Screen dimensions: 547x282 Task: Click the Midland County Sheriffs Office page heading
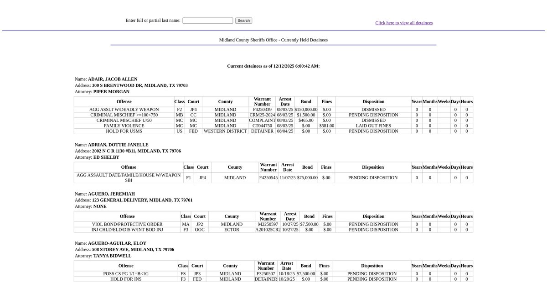tap(273, 40)
